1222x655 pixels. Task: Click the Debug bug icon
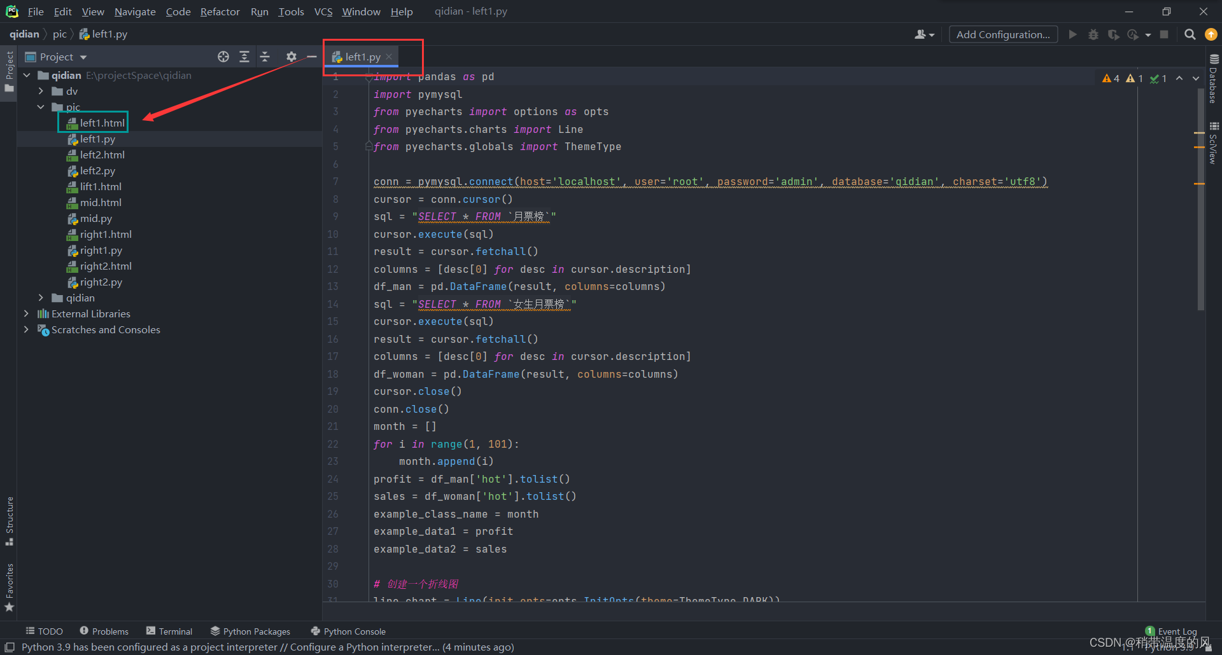point(1093,34)
